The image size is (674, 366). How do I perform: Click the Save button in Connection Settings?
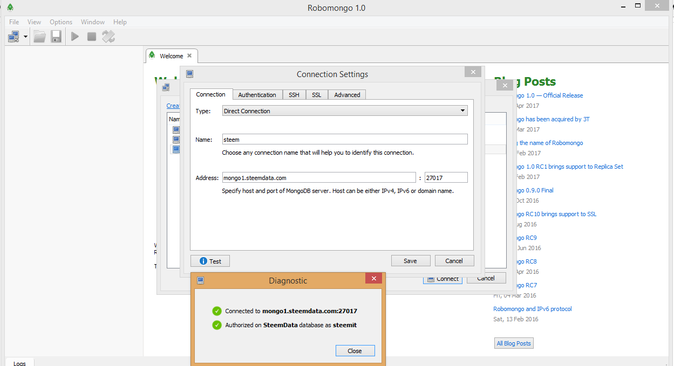[x=411, y=261]
